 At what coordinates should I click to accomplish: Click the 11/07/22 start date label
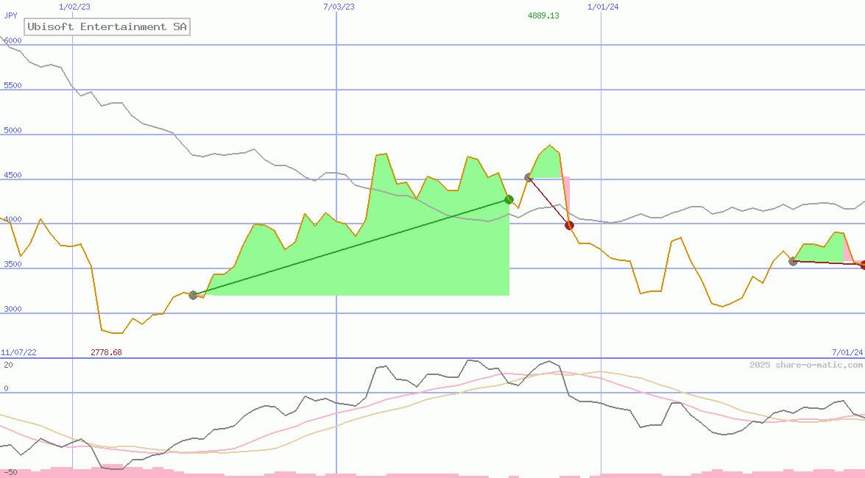pos(18,352)
